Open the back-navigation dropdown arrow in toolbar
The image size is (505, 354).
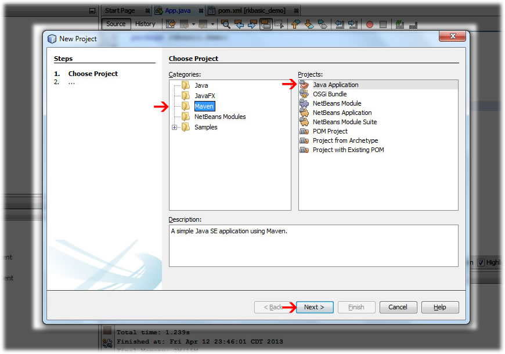[x=193, y=24]
